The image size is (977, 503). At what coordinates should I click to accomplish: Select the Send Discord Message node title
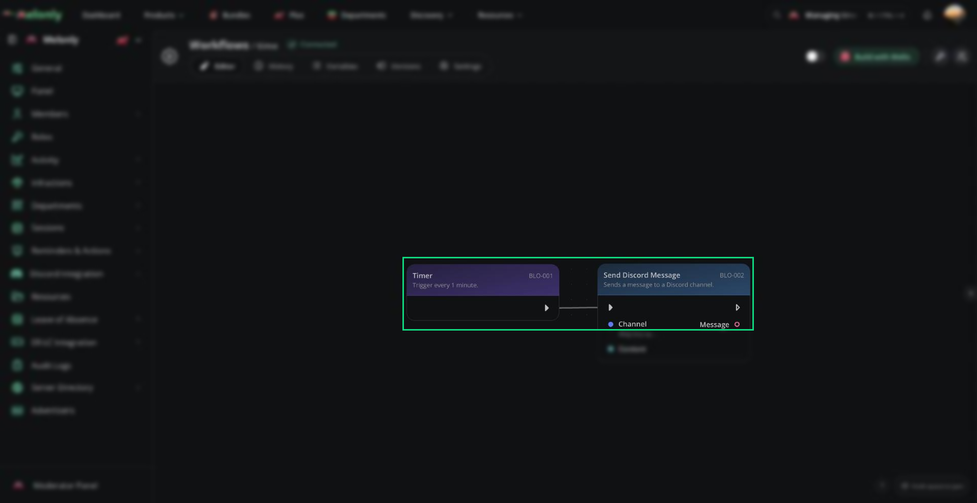[x=642, y=275]
